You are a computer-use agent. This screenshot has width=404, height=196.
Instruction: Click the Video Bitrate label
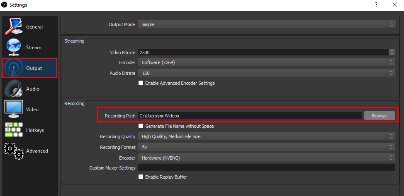click(x=123, y=53)
